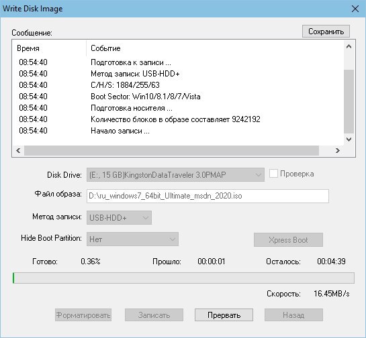This screenshot has width=366, height=338.
Task: Open the Disk Drive dropdown
Action: [x=175, y=175]
